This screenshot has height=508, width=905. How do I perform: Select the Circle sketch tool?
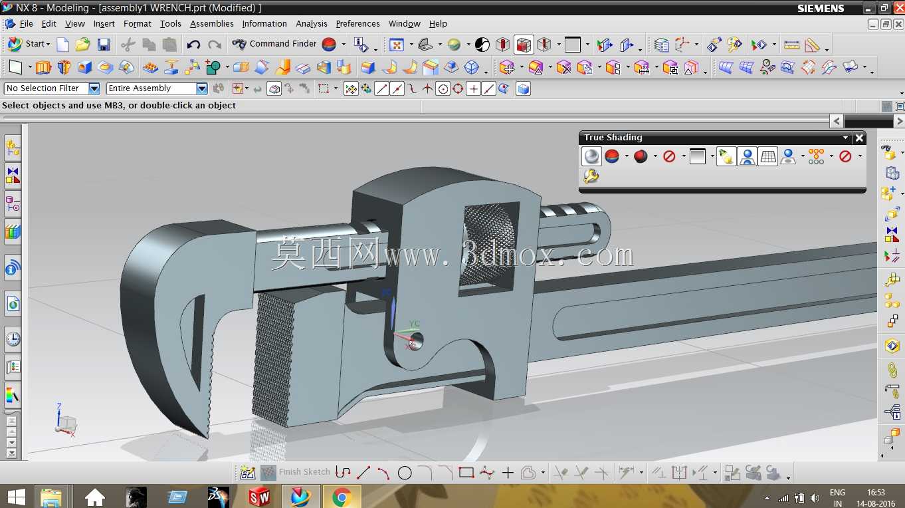[x=405, y=473]
